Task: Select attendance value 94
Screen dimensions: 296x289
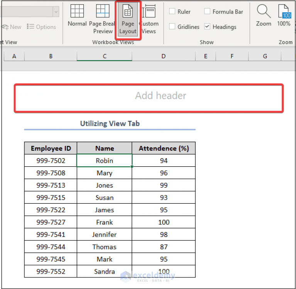Action: [164, 161]
